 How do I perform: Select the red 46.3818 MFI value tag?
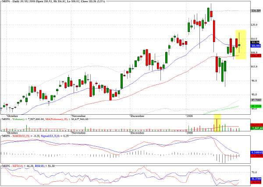[x=256, y=182]
